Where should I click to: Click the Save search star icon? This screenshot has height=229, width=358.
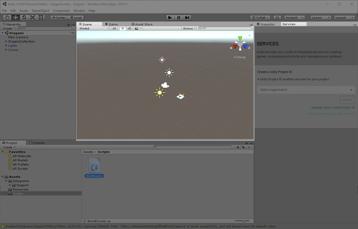coord(249,147)
